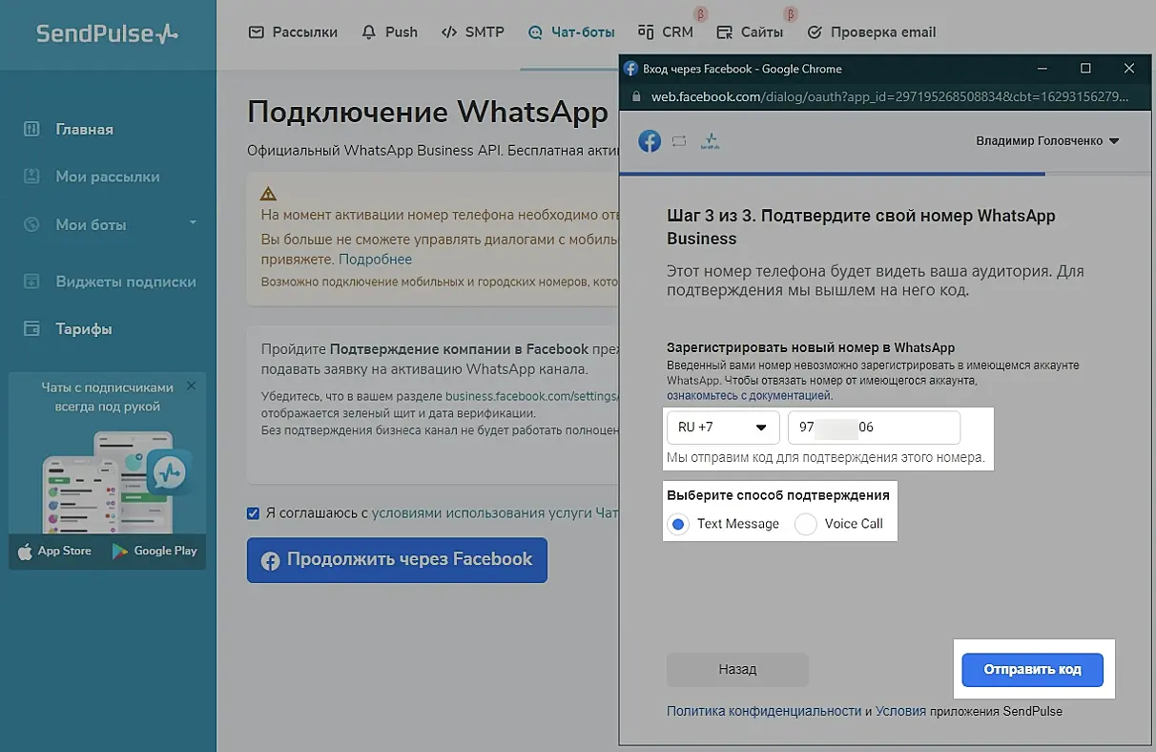
Task: Click the Сайты page icon
Action: pyautogui.click(x=725, y=31)
